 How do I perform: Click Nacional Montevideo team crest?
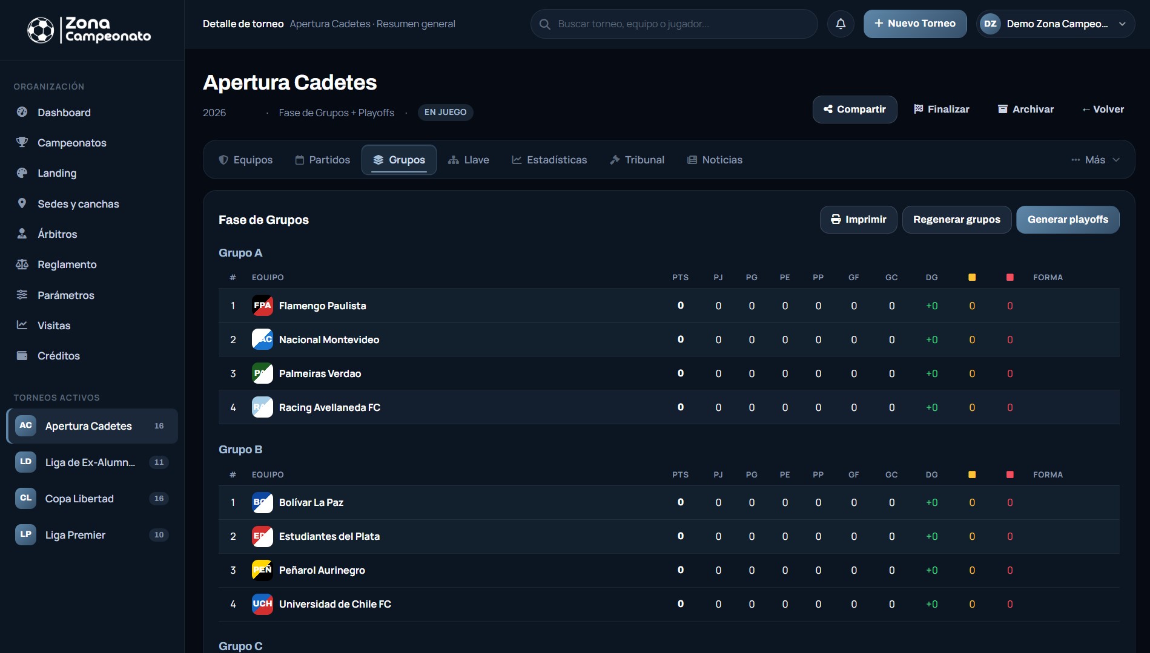[x=262, y=340]
